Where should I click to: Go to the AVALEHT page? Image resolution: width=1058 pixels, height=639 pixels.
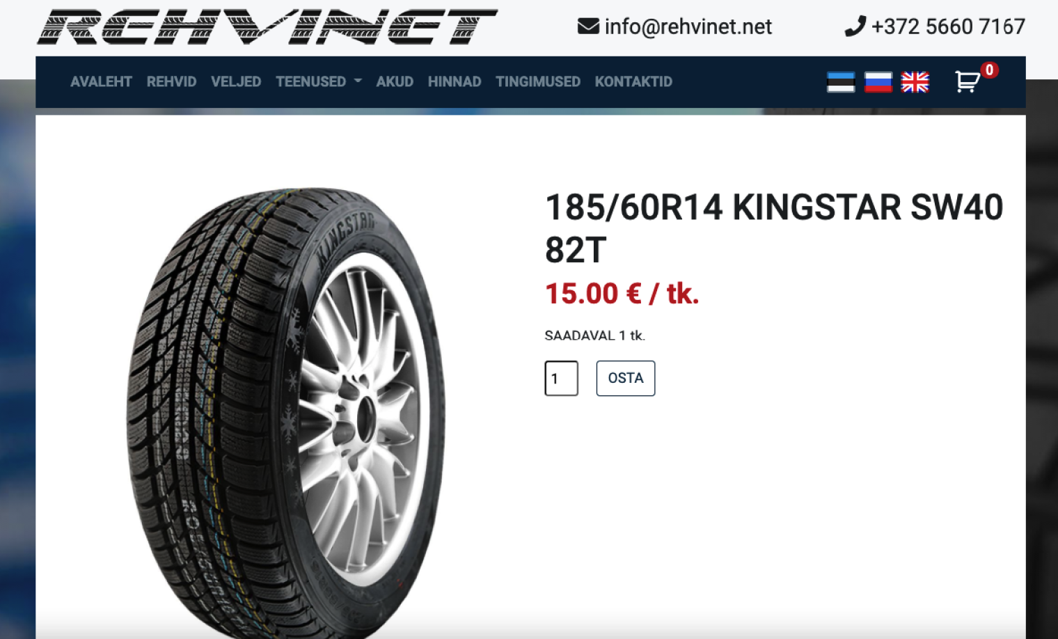click(x=101, y=81)
